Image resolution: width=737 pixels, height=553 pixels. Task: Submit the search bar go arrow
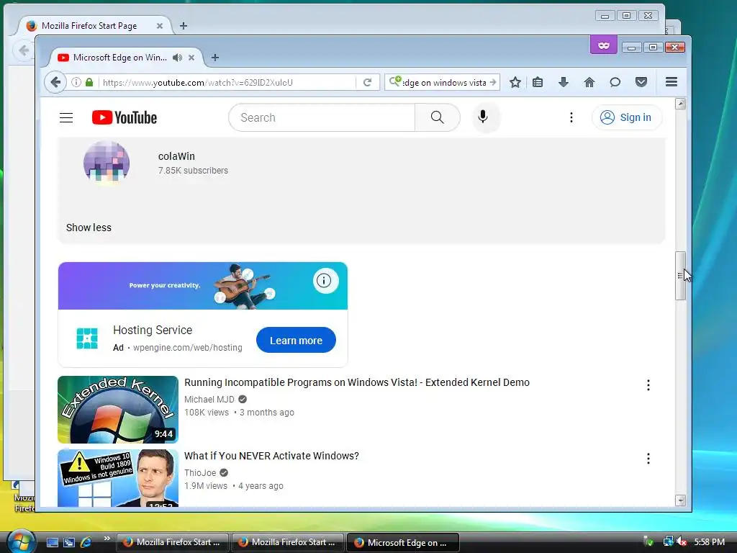[x=492, y=82]
